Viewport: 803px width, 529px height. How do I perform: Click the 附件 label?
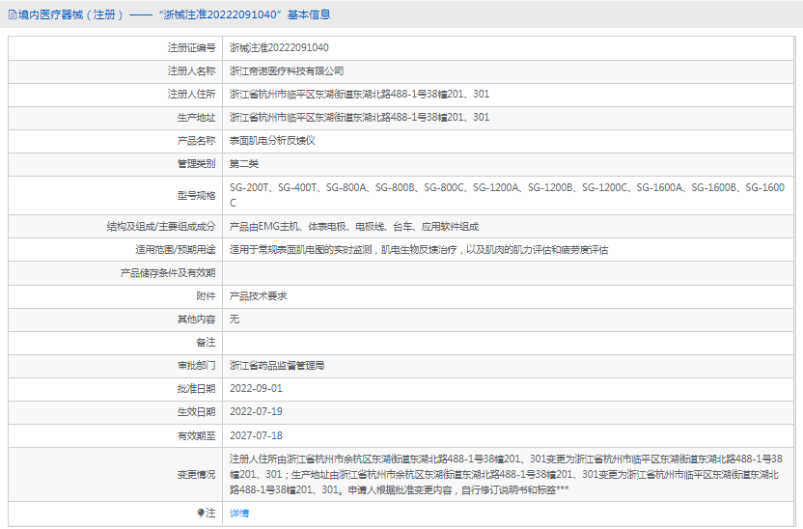pyautogui.click(x=207, y=296)
